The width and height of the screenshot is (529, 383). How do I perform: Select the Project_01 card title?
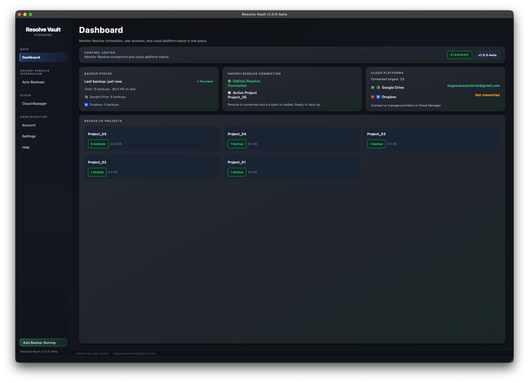[x=237, y=162]
